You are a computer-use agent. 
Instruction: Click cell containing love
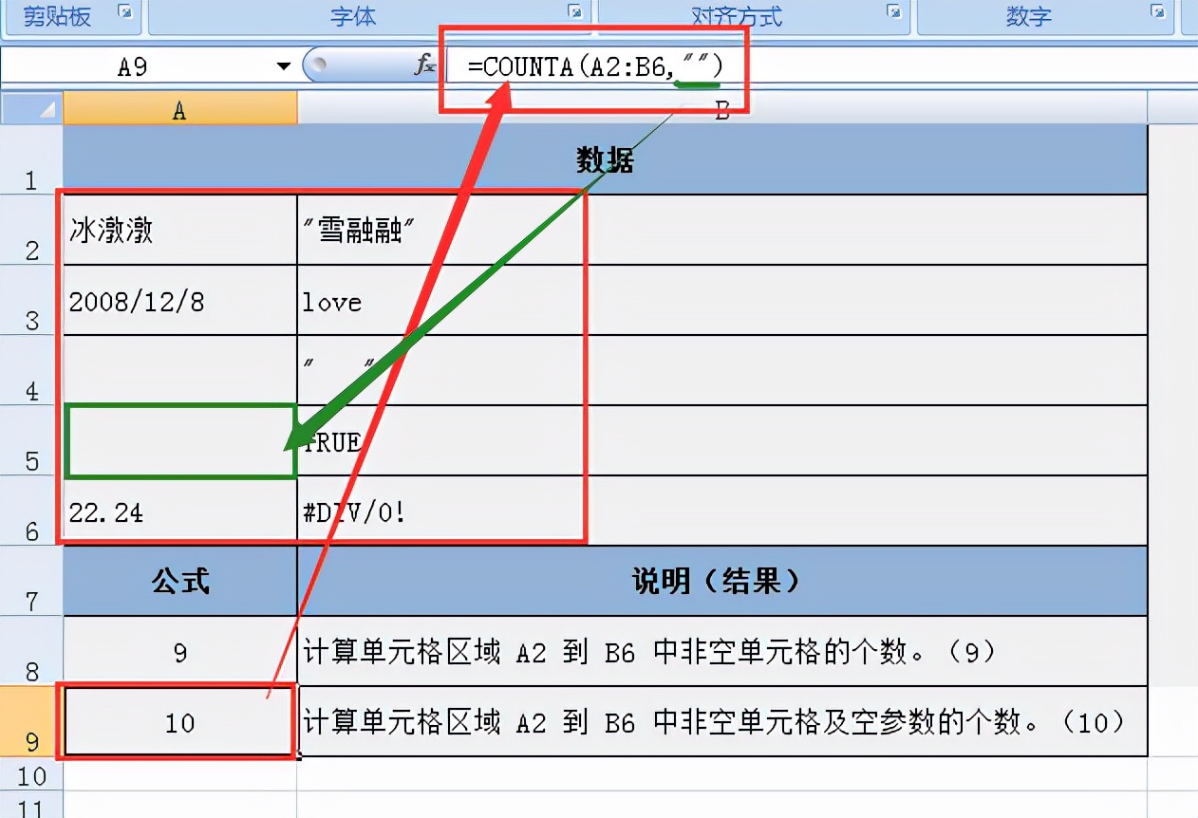coord(722,300)
